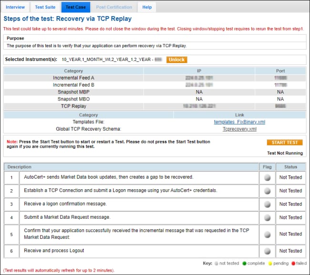The width and height of the screenshot is (310, 275).
Task: Unlock the selected instruments
Action: 176,60
